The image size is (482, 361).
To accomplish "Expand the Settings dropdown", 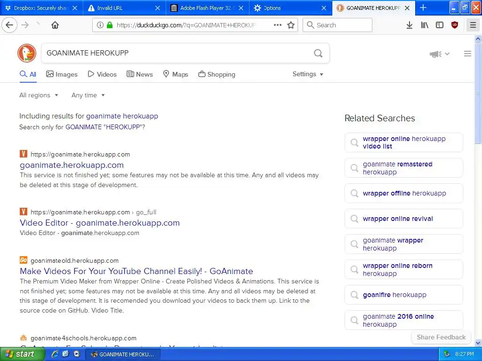I will (308, 74).
